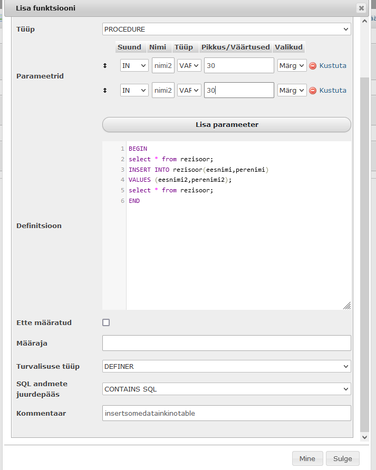Click second parameter's length field 30

pyautogui.click(x=239, y=90)
